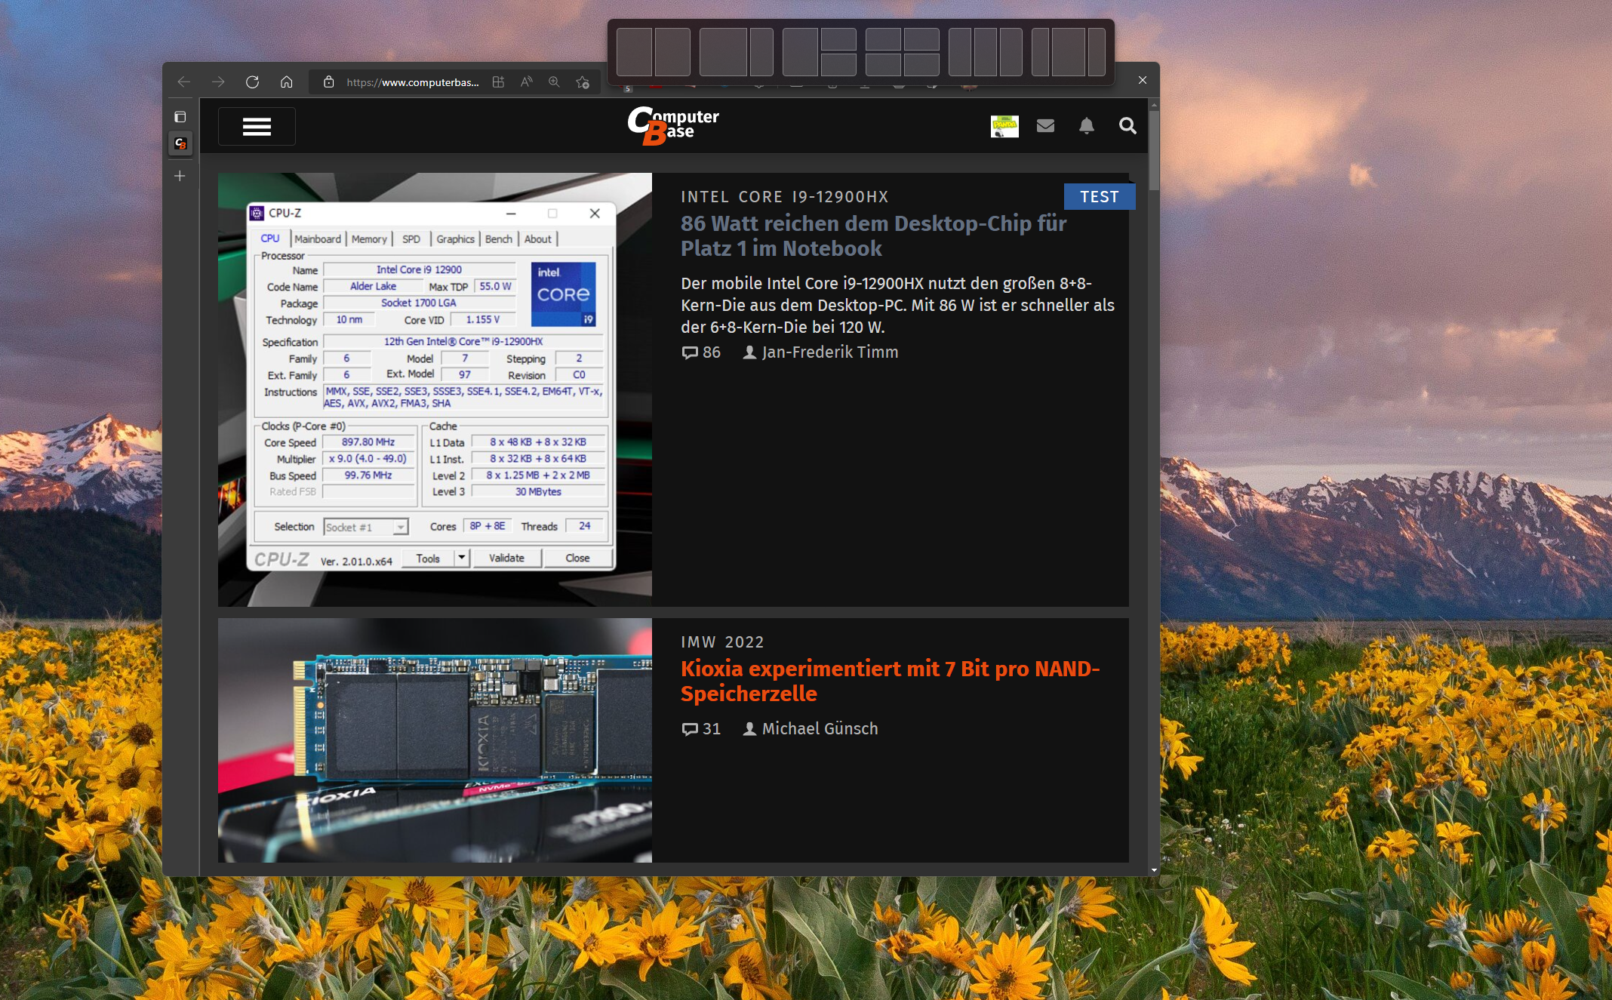Open the messages envelope icon
1612x1000 pixels.
1045,126
